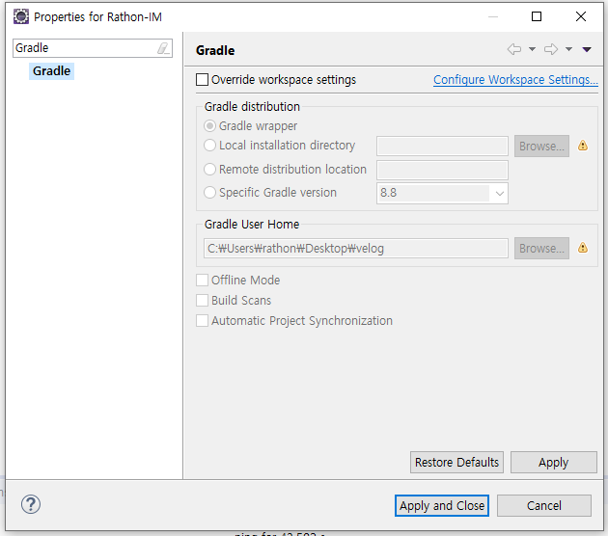This screenshot has width=608, height=536.
Task: Click Browse for local installation directory
Action: coord(541,146)
